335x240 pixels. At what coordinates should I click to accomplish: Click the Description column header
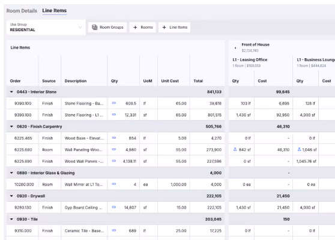pyautogui.click(x=76, y=81)
